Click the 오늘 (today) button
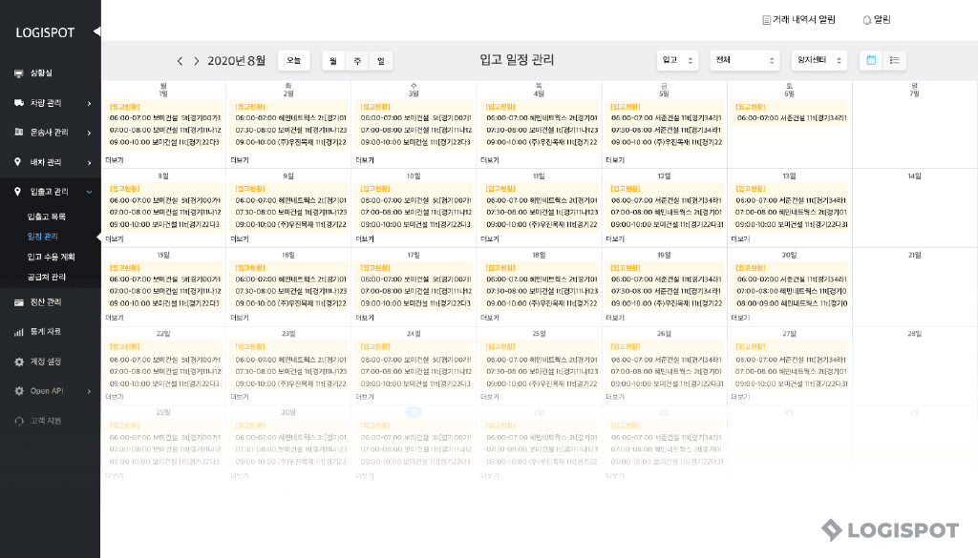 pyautogui.click(x=293, y=60)
